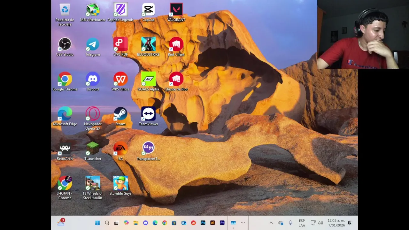Open the notifications bell icon
Viewport: 409px width, 230px height.
[350, 223]
